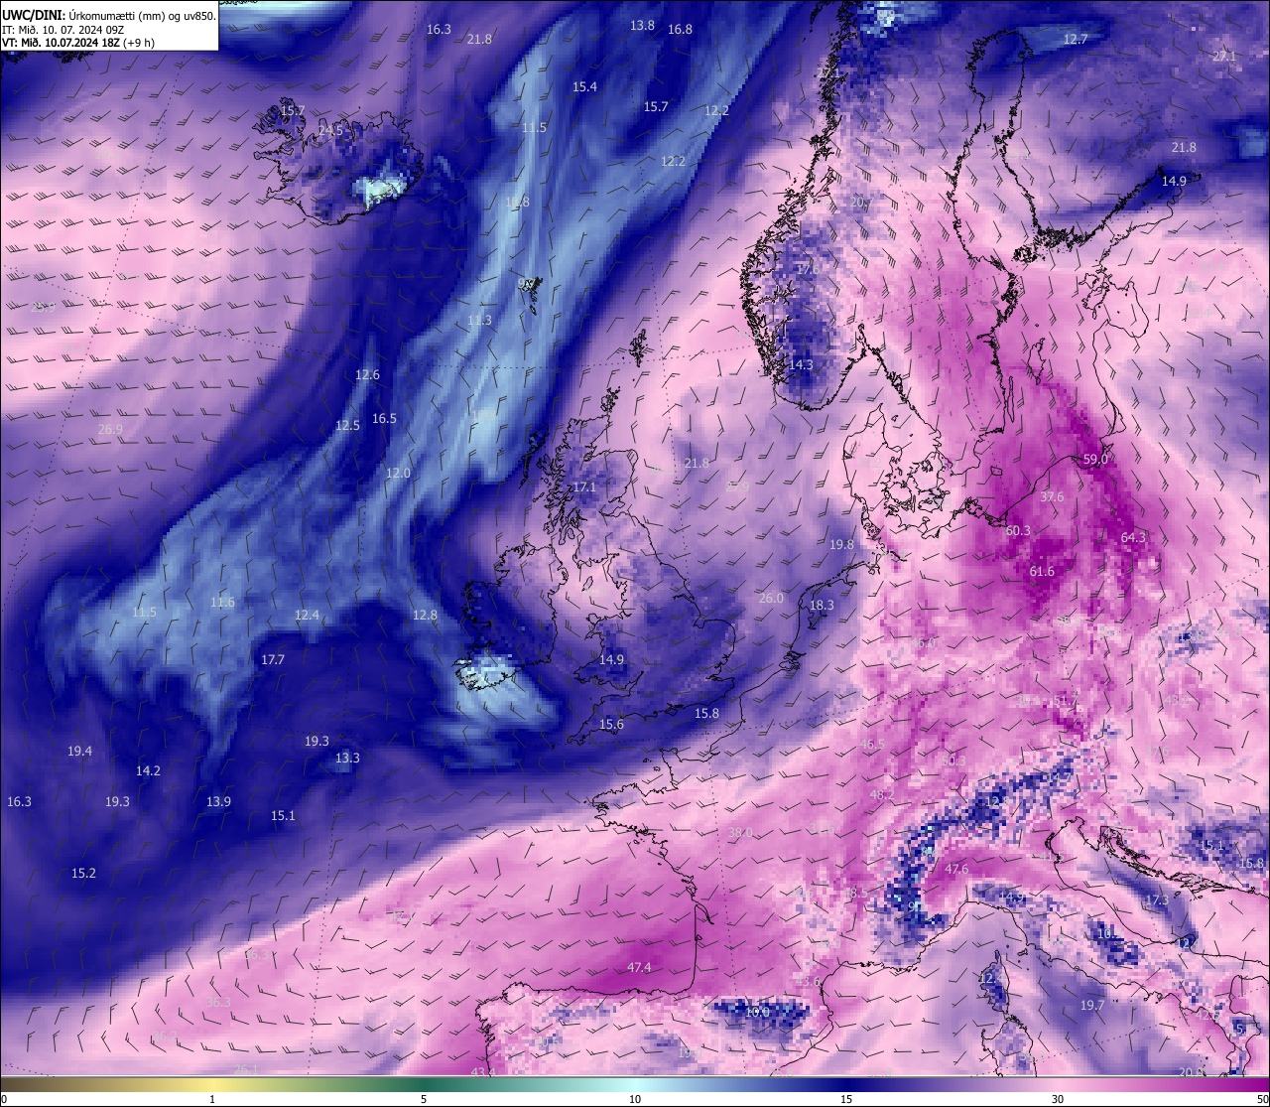Click the 14.3 value over southern Norway

801,364
